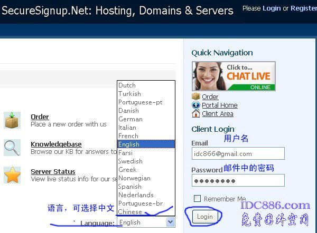The width and height of the screenshot is (317, 233).
Task: Click the Order box icon in main list
Action: [12, 120]
